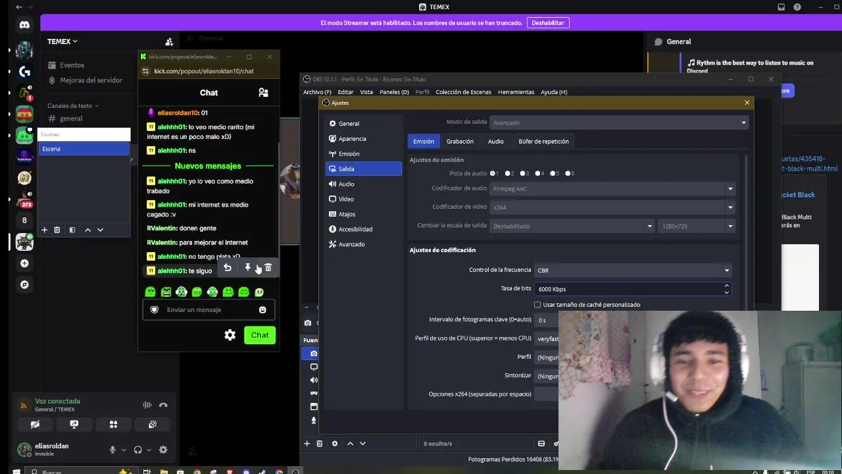Open Discord noise suppression waveform icon
The height and width of the screenshot is (474, 842).
[147, 405]
